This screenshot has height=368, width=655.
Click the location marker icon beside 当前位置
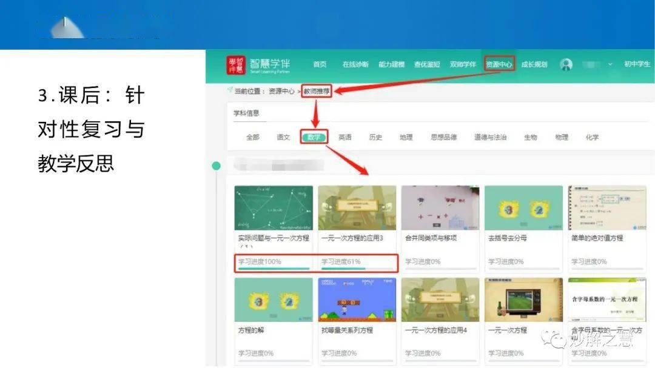[x=230, y=90]
